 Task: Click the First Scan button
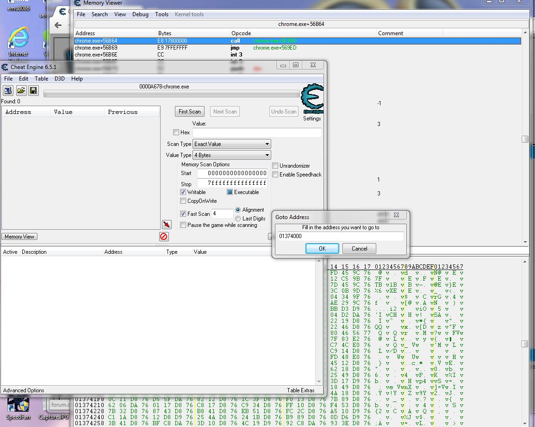(x=189, y=111)
